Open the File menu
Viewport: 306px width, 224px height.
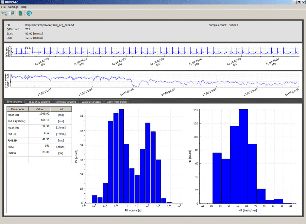coord(3,7)
